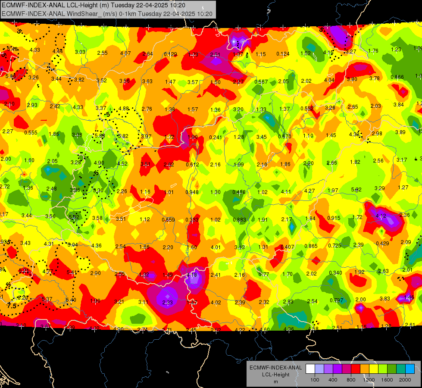This screenshot has width=422, height=388.
Task: Click the shear value 4.88
Action: click(124, 109)
